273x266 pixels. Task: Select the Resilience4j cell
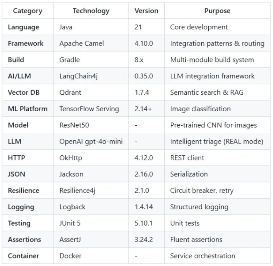[77, 191]
